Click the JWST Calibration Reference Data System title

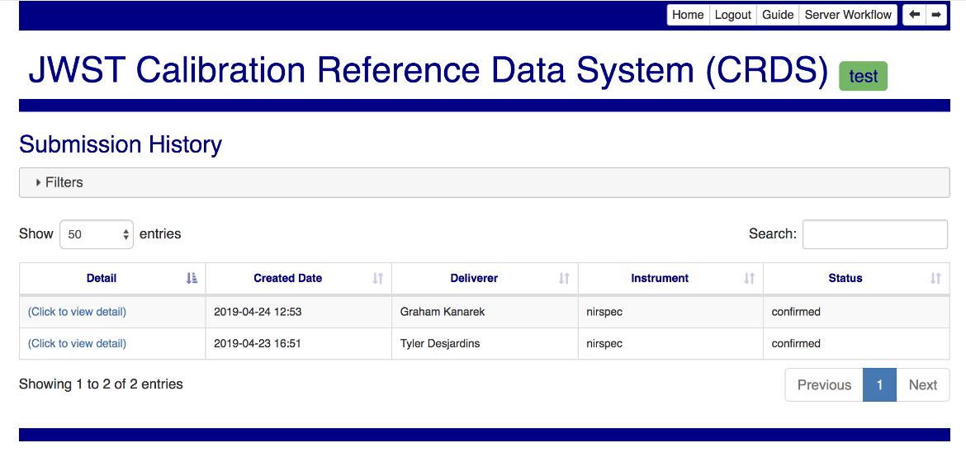(x=429, y=69)
